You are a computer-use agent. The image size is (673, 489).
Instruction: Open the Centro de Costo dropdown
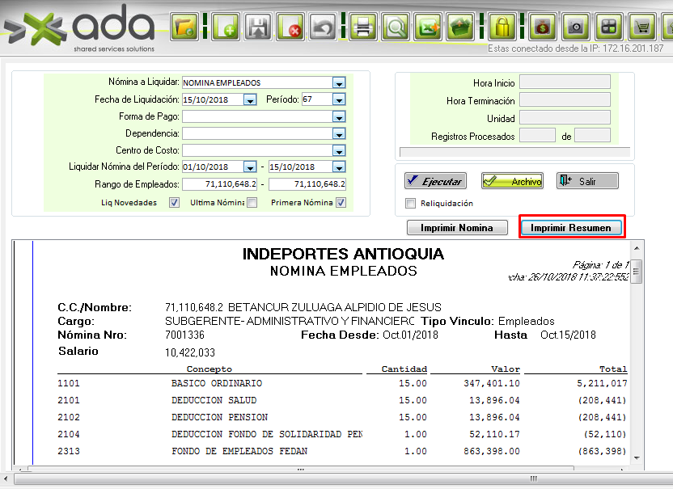[339, 150]
